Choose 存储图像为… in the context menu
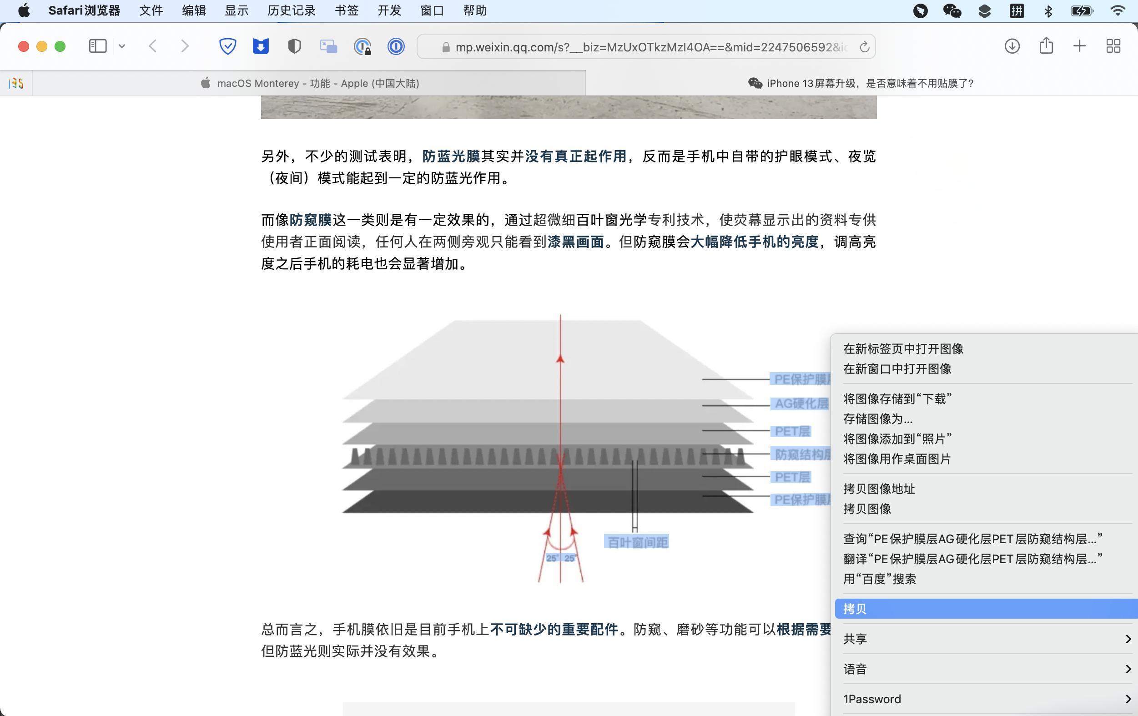Screen dimensions: 1138x716 [877, 419]
